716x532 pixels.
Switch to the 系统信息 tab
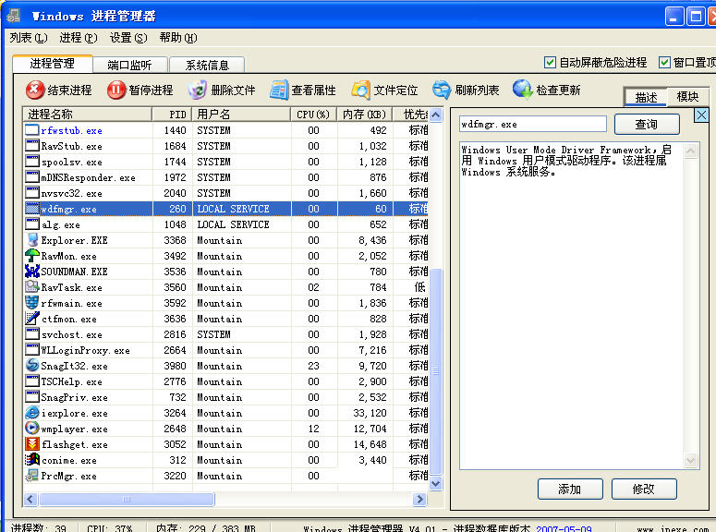[207, 66]
